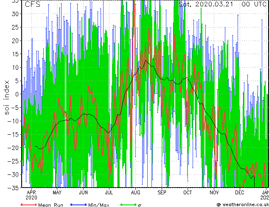Click the 'Min/Max' legend text
The height and width of the screenshot is (207, 269).
tap(98, 205)
